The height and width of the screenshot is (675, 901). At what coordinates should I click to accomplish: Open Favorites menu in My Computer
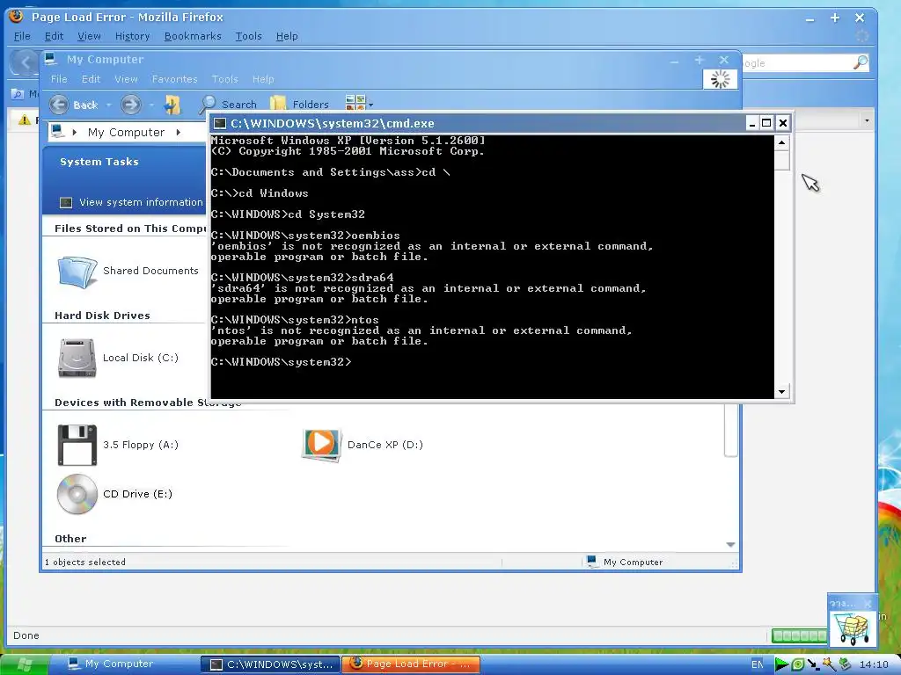tap(175, 79)
